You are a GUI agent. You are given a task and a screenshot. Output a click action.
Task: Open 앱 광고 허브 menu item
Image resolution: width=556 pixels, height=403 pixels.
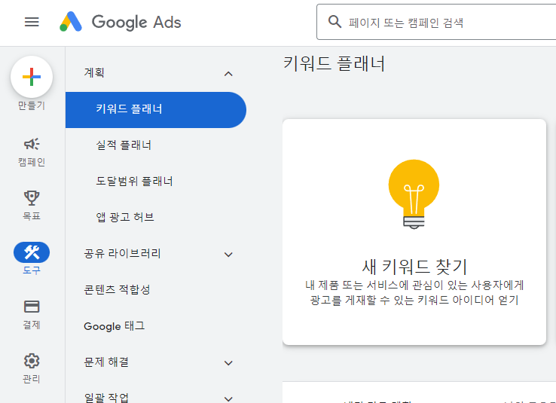click(x=125, y=217)
